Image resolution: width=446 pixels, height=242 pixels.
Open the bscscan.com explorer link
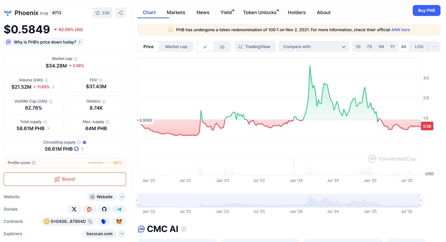tap(99, 234)
